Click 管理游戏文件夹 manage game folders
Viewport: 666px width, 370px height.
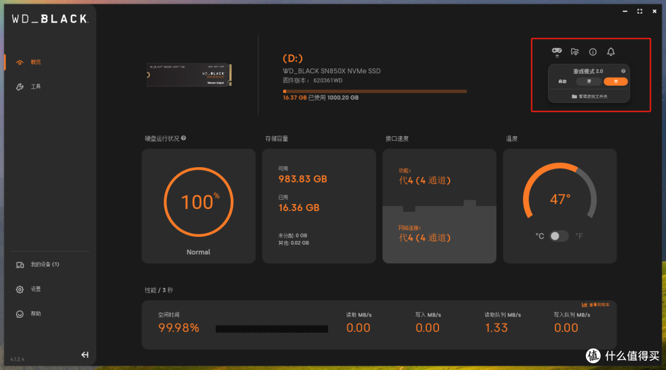590,96
